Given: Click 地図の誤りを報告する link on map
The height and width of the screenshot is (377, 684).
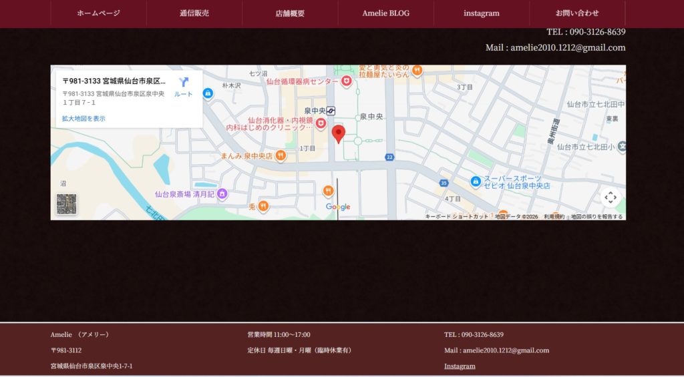Looking at the screenshot, I should [x=596, y=217].
